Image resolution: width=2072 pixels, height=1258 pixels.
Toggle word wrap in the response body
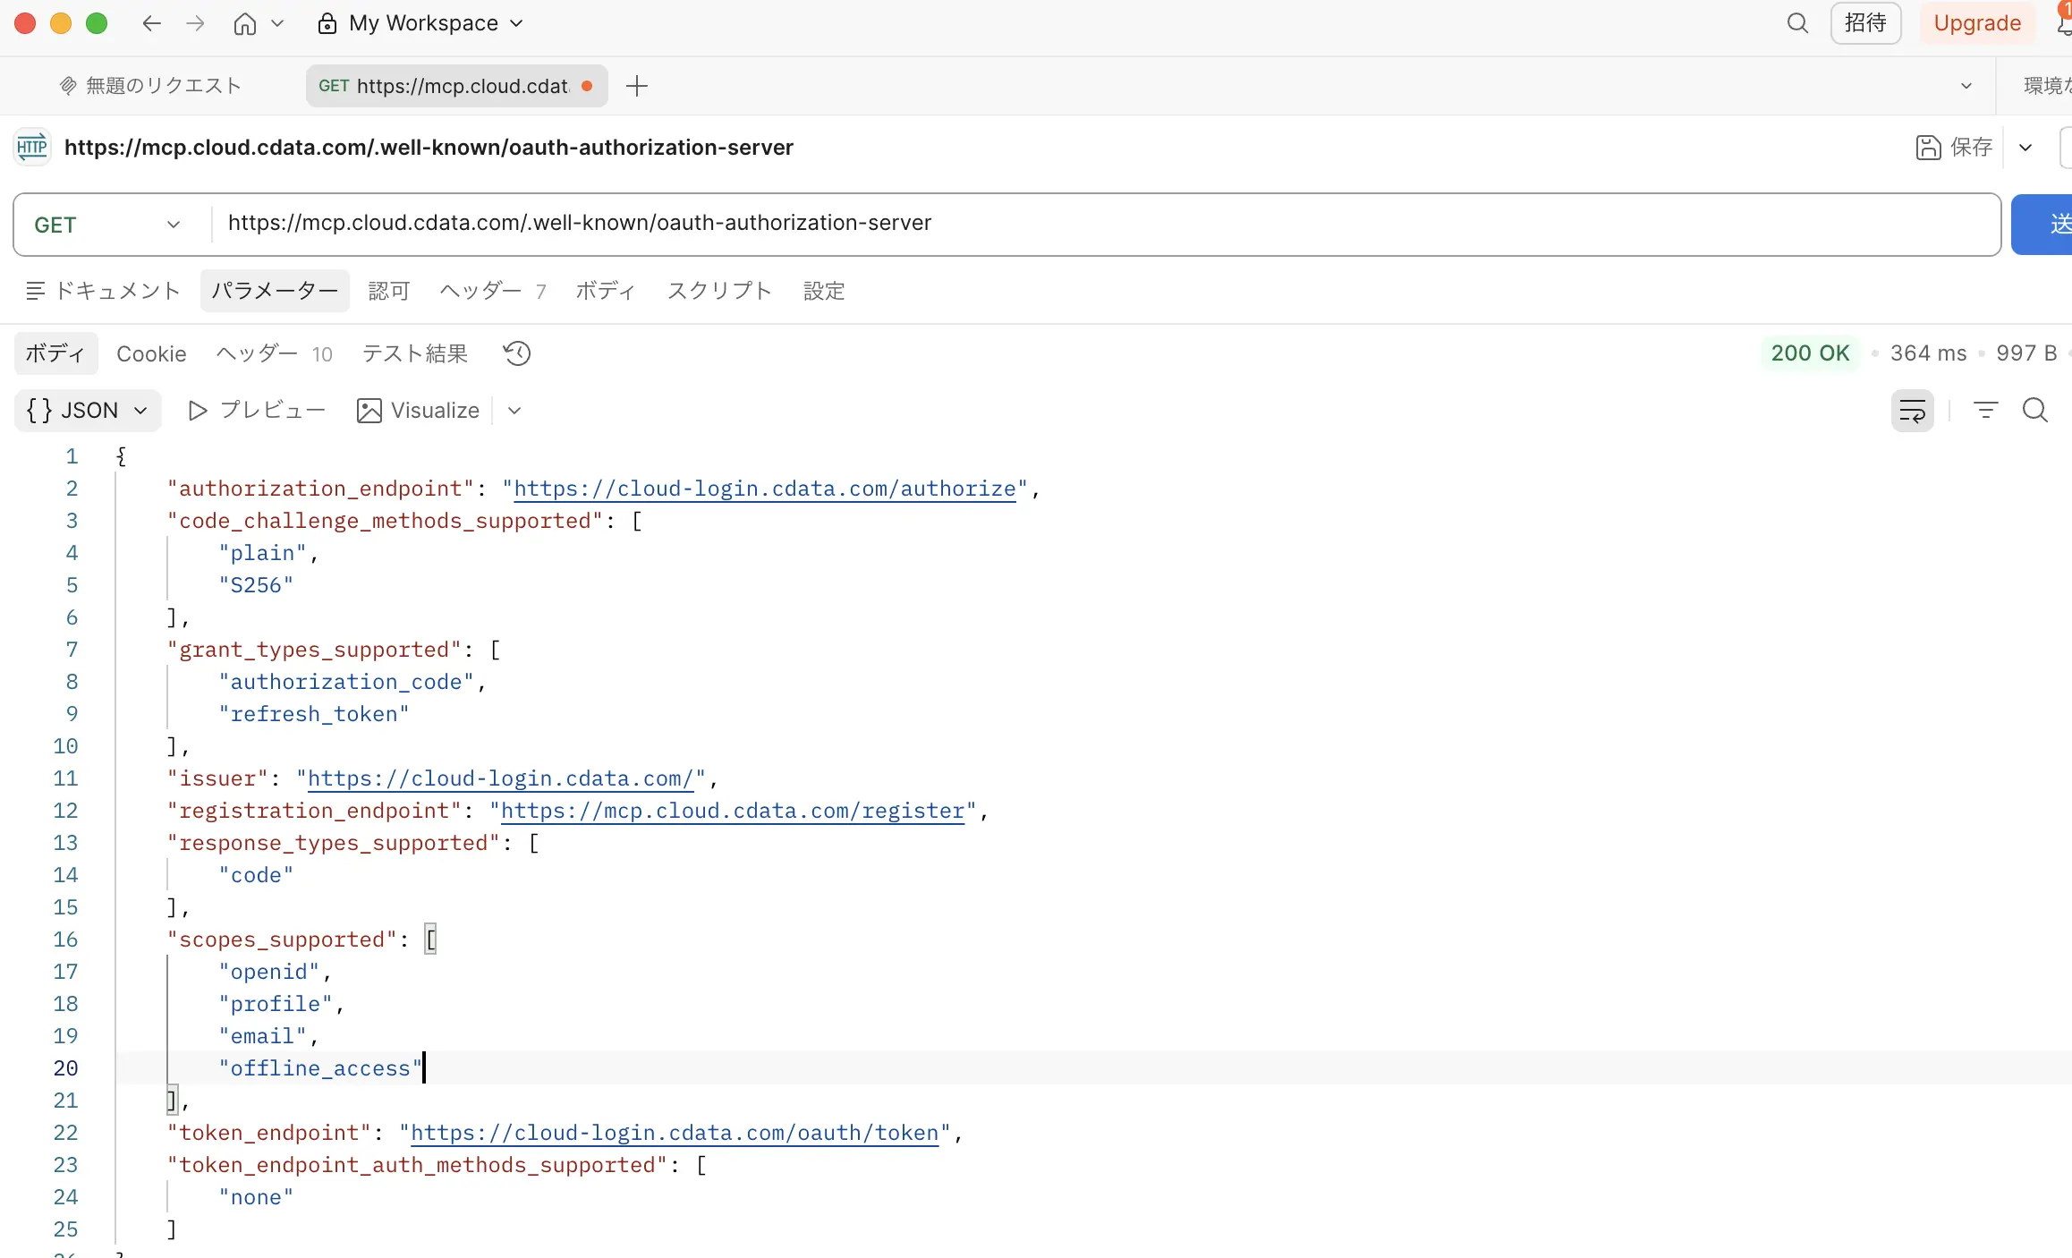coord(1912,411)
